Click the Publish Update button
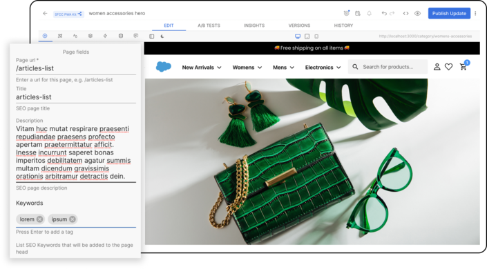This screenshot has width=487, height=269. [x=449, y=13]
